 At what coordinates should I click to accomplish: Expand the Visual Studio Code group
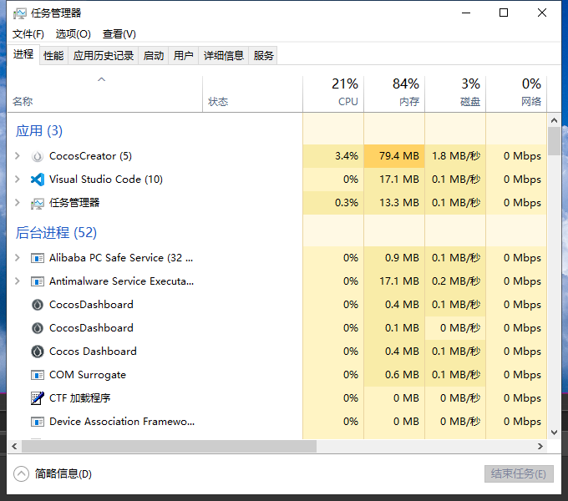coord(18,180)
